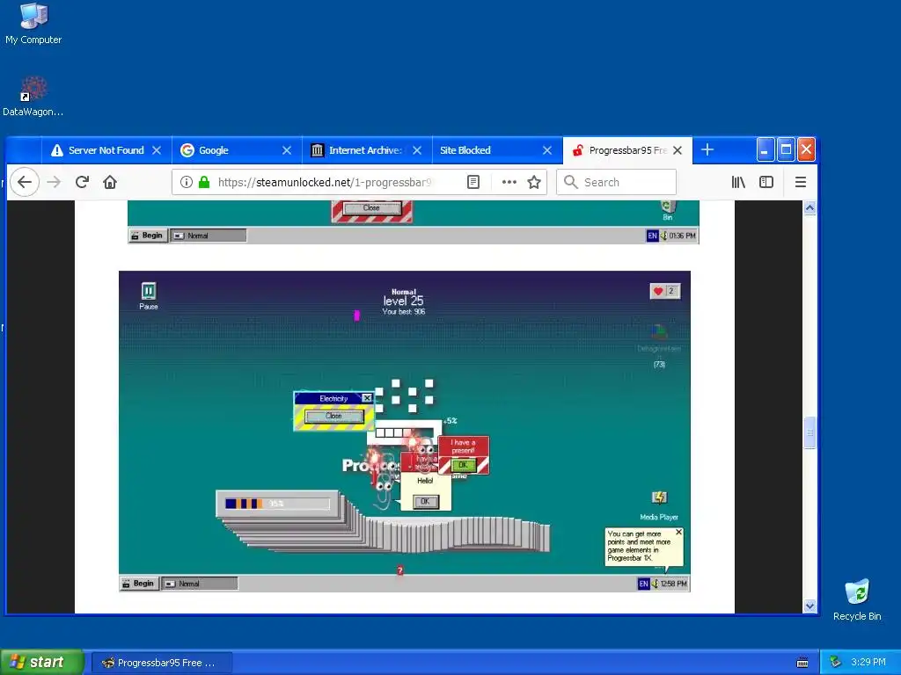The height and width of the screenshot is (675, 901).
Task: Focus the browser Search box
Action: 616,182
